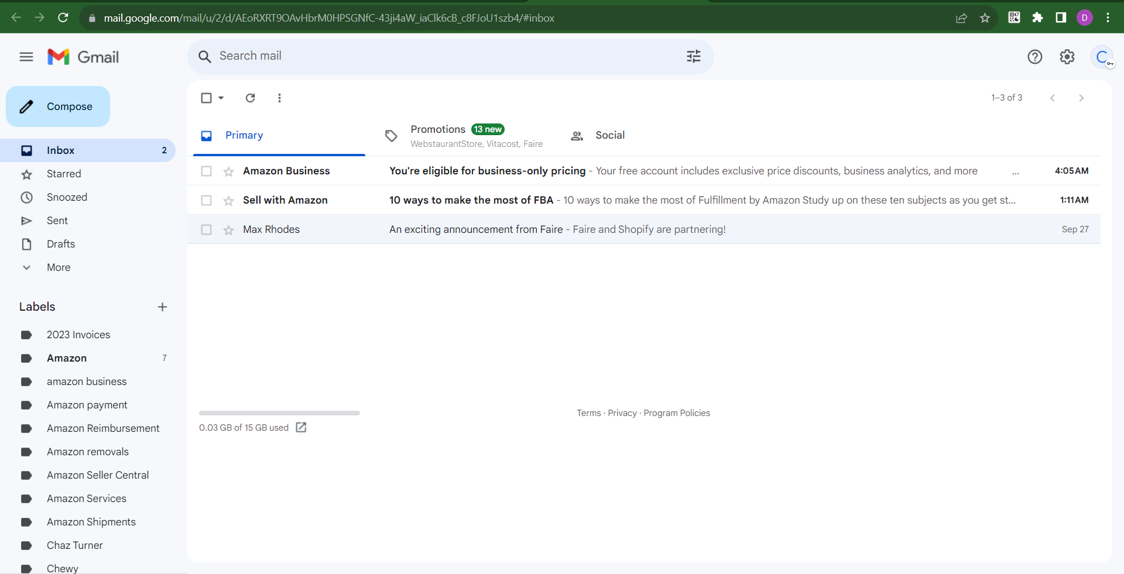Viewport: 1124px width, 574px height.
Task: Star the Max Rhodes email
Action: (x=229, y=230)
